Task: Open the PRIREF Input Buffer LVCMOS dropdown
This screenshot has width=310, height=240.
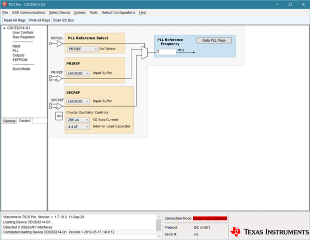Action: tap(78, 73)
